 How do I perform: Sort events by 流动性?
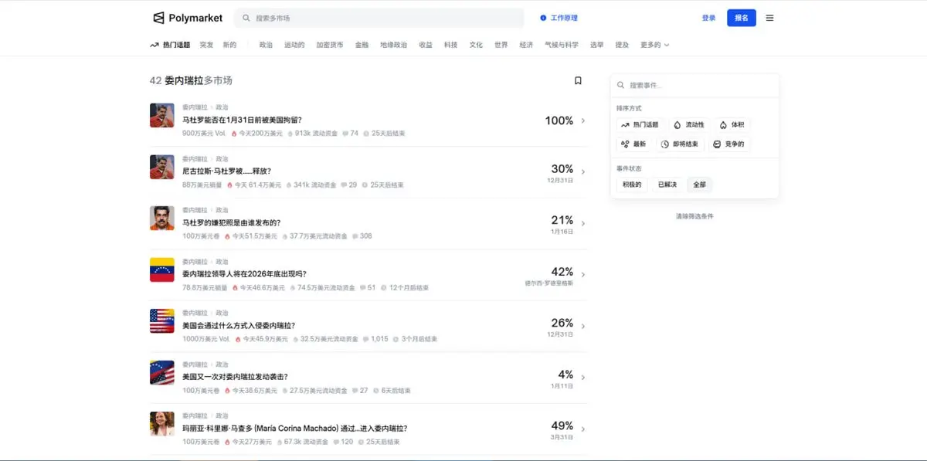(688, 124)
